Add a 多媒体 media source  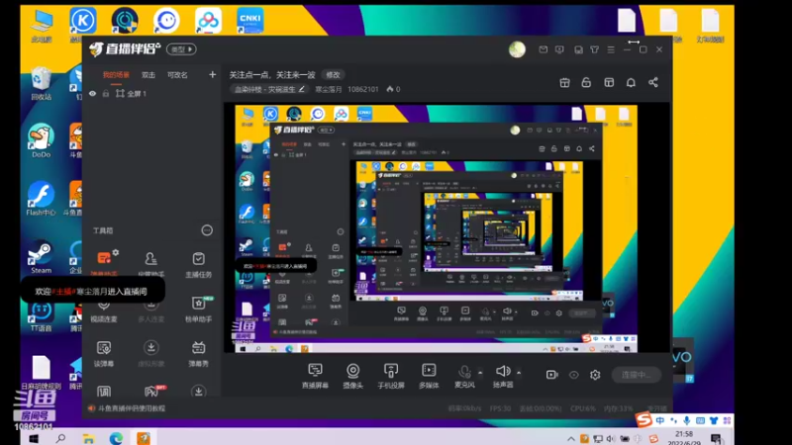click(429, 376)
